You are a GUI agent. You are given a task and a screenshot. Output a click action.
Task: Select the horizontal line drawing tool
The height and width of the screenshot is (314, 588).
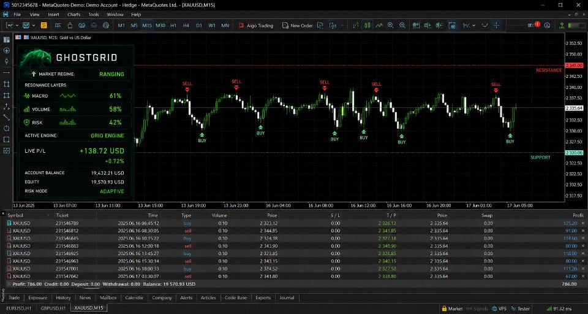[6, 72]
